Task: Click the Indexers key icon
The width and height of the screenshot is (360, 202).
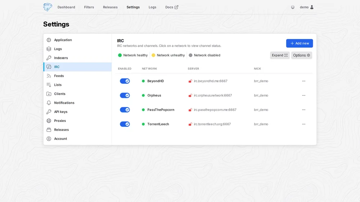Action: point(49,58)
